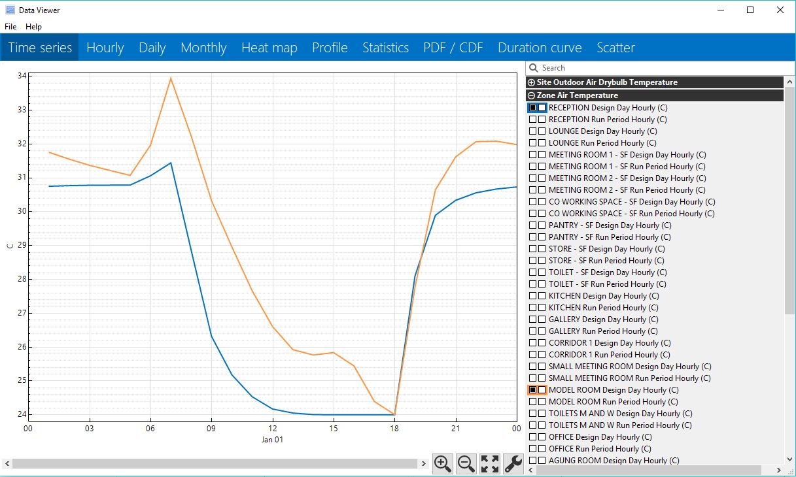Viewport: 796px width, 477px height.
Task: Open the PDF / CDF tab
Action: click(x=453, y=48)
